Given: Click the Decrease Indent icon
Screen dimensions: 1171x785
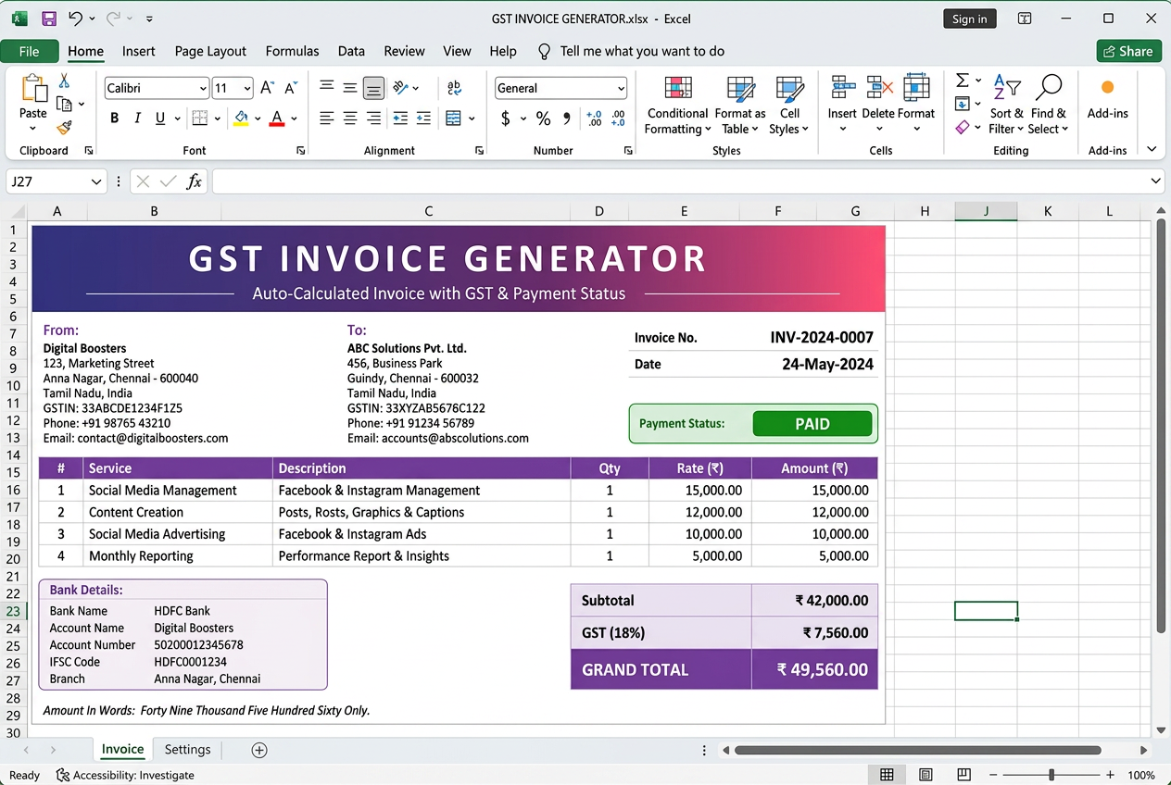Looking at the screenshot, I should click(400, 118).
